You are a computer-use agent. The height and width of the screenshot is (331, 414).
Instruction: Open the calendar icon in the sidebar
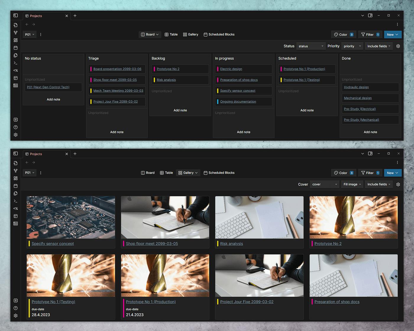[x=15, y=48]
